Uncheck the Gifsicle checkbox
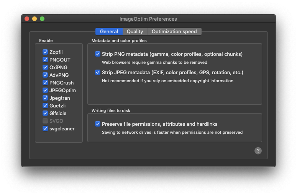 [45, 113]
